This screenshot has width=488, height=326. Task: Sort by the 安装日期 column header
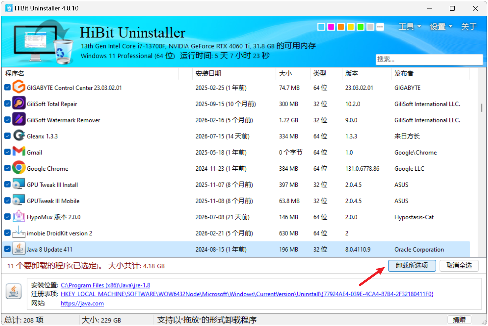click(x=234, y=73)
